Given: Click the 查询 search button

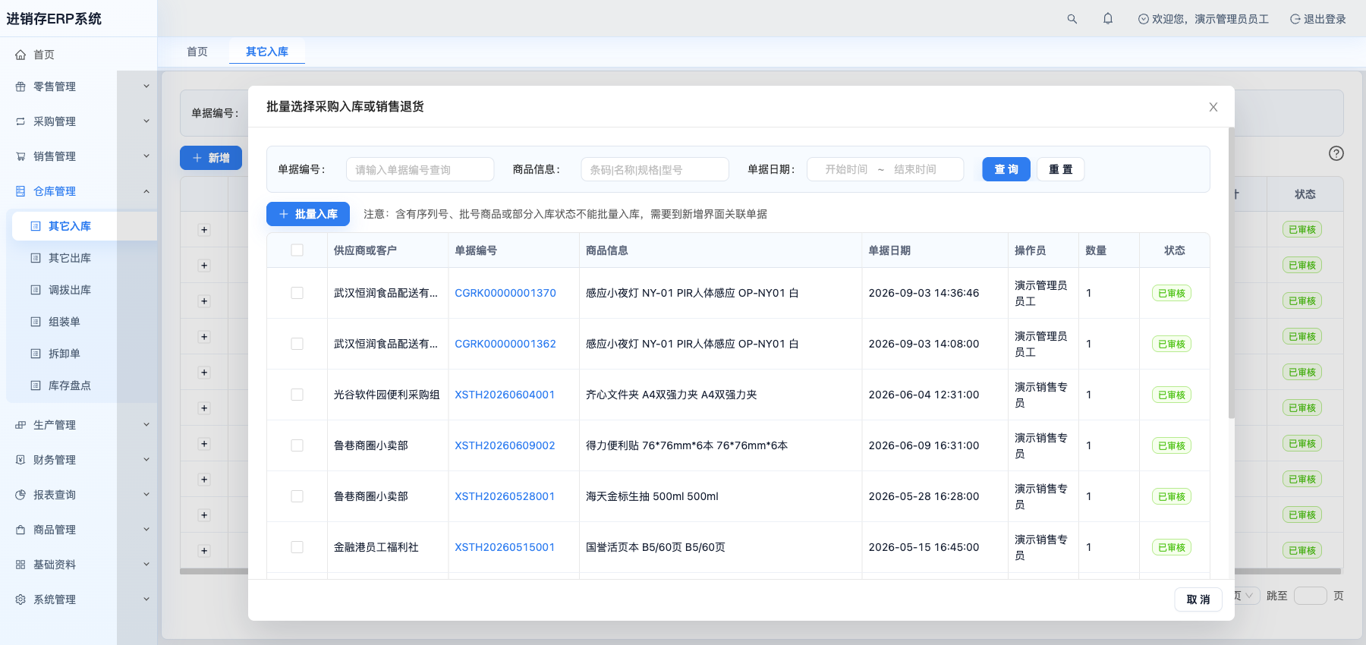Looking at the screenshot, I should tap(1006, 169).
